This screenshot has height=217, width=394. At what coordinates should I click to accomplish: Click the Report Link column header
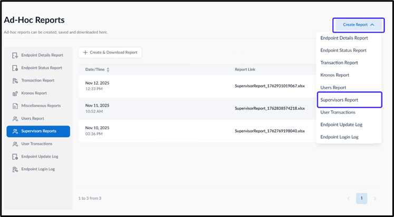pos(245,69)
